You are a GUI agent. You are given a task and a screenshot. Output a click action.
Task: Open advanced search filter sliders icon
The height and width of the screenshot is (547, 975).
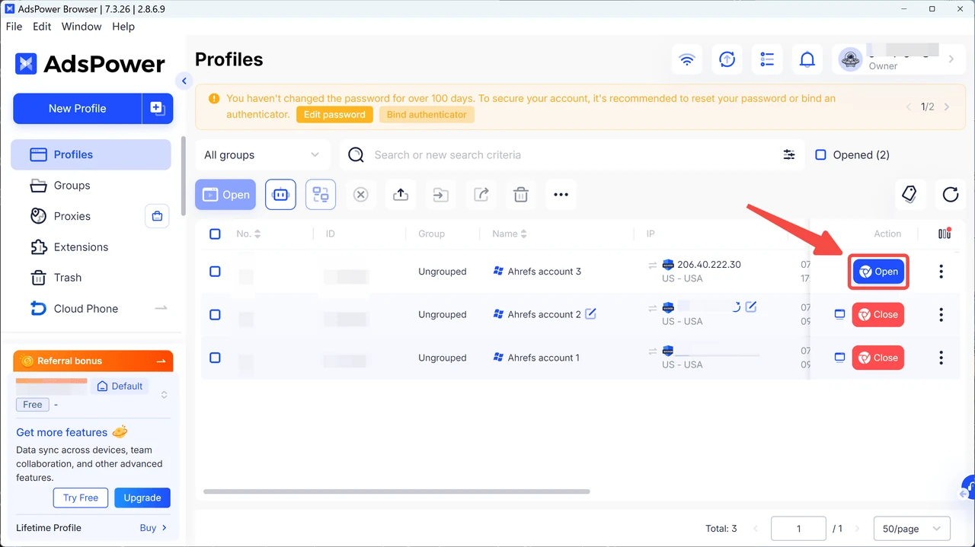tap(789, 154)
